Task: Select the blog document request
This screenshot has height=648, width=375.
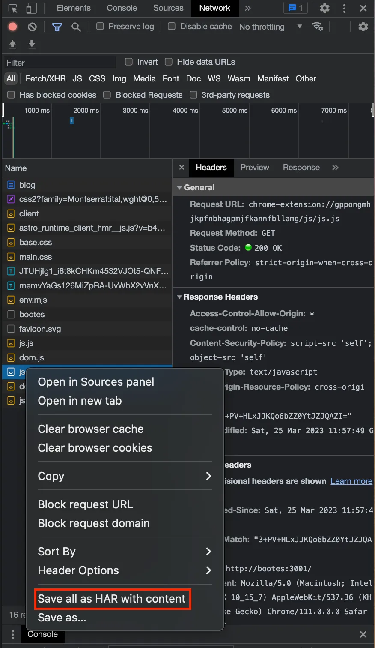Action: click(86, 185)
